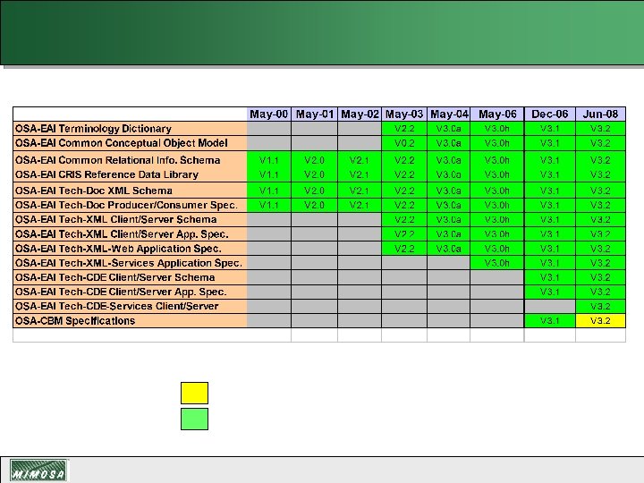Select row OSA-CBM Specifications
This screenshot has width=644, height=483.
(319, 321)
